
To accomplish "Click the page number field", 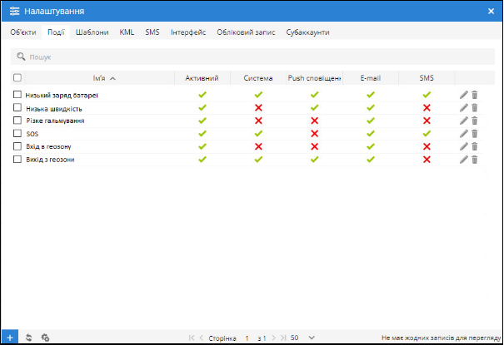I will (x=247, y=338).
